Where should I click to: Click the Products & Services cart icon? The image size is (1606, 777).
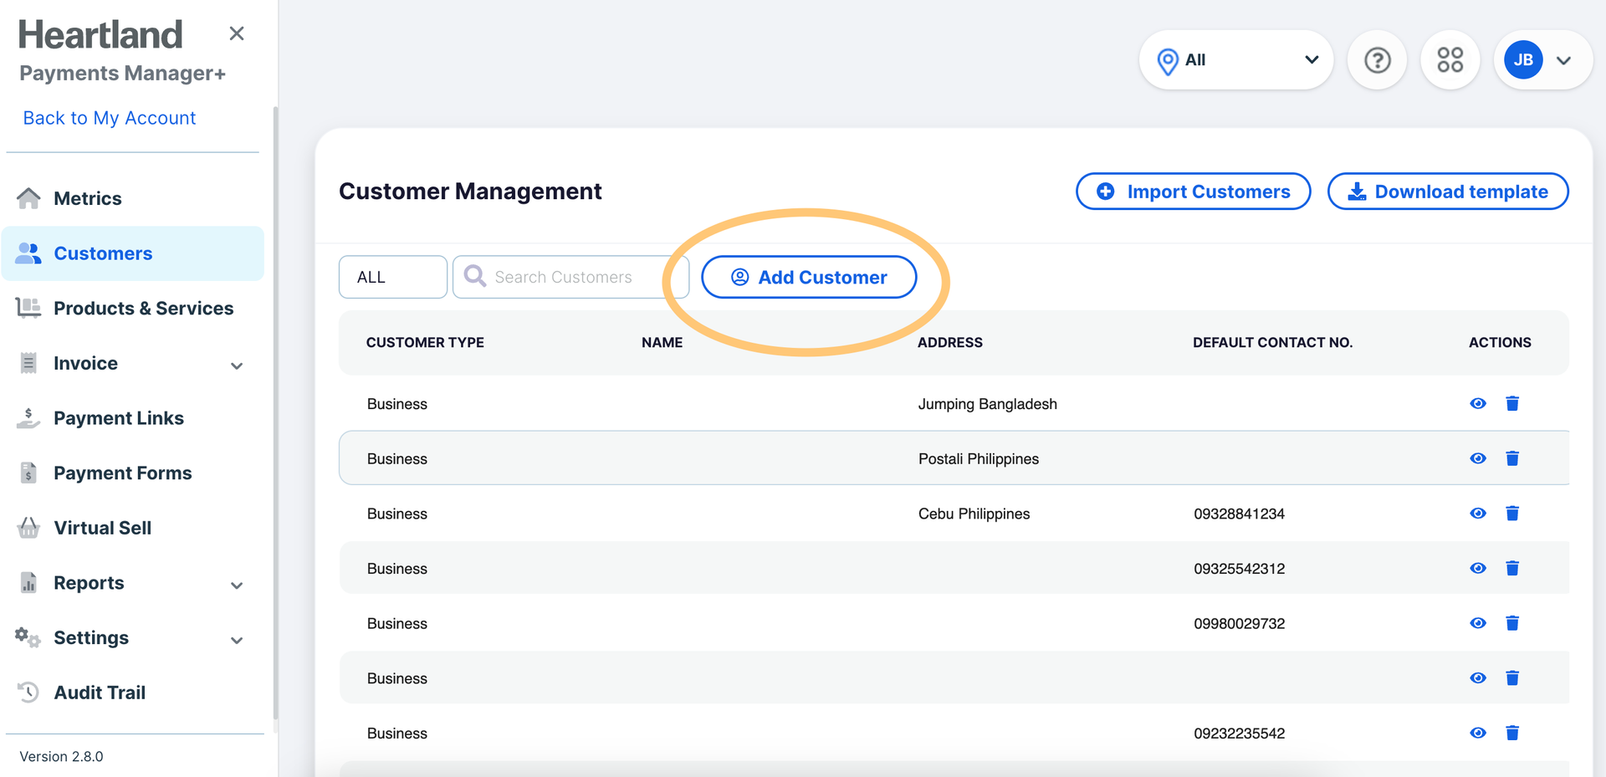[x=28, y=308]
